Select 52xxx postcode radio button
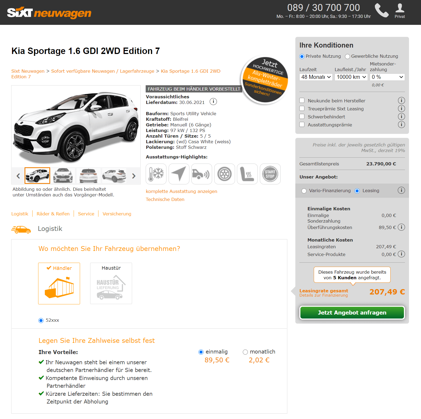This screenshot has height=419, width=421. pos(41,320)
